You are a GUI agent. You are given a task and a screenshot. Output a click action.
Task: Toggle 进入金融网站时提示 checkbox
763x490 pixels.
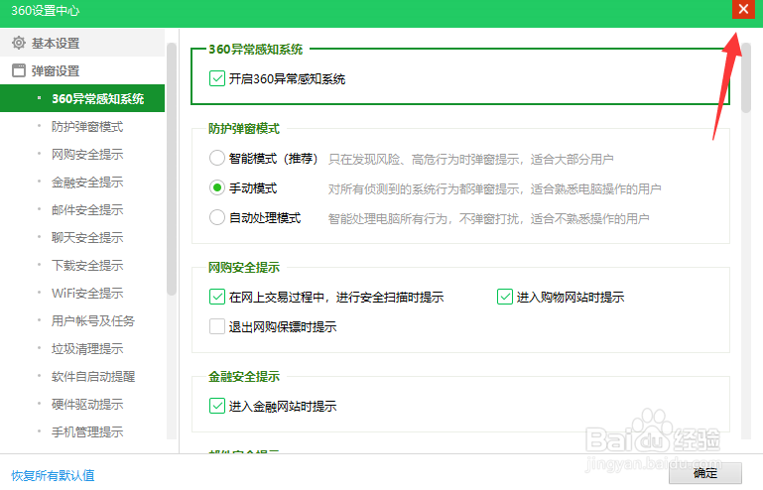tap(217, 406)
